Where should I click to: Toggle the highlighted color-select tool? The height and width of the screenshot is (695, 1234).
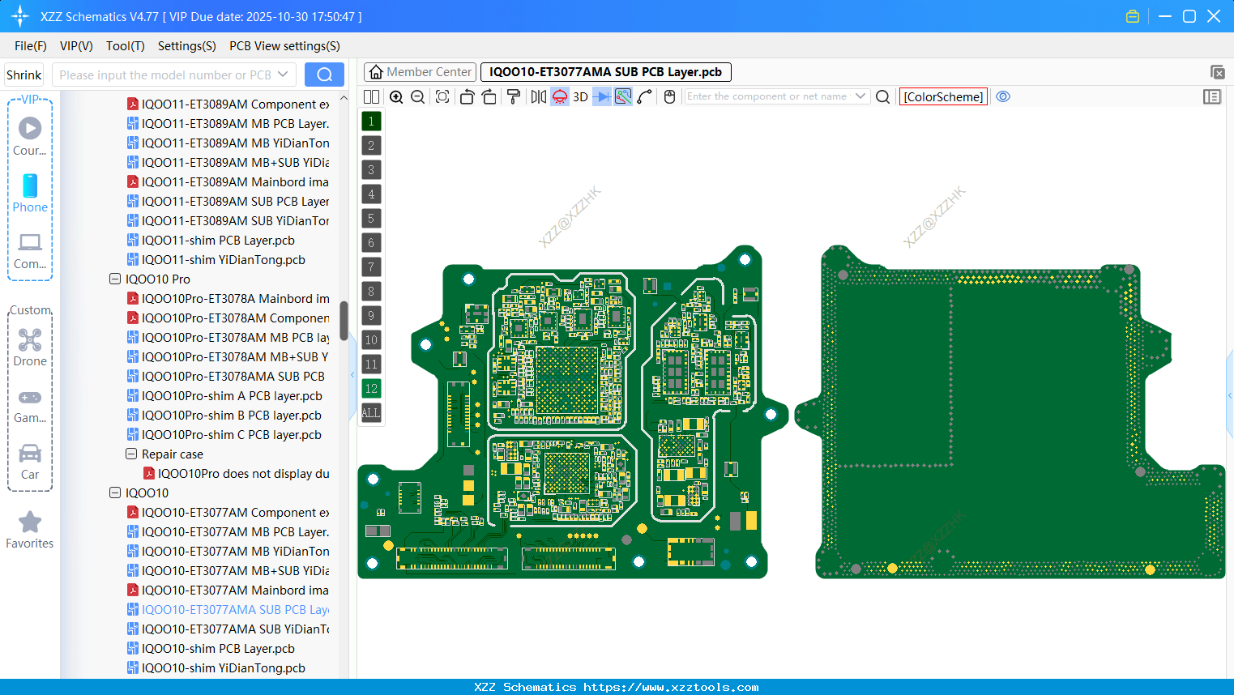(x=622, y=96)
